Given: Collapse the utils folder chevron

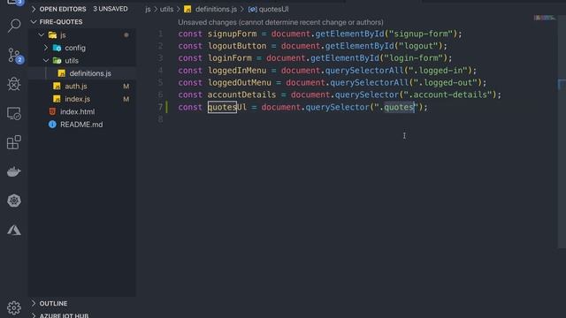Looking at the screenshot, I should click(x=46, y=61).
